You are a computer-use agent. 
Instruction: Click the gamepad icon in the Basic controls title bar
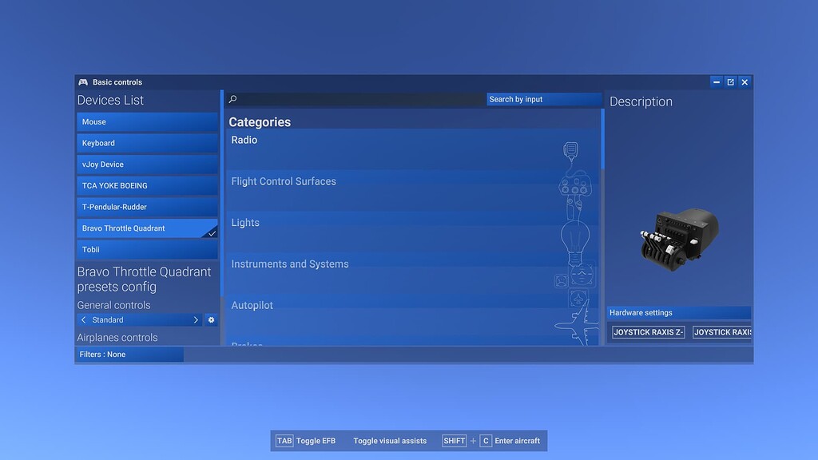pos(82,81)
